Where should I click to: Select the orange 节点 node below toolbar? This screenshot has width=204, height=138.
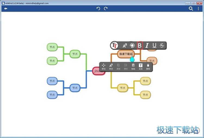click(152, 61)
